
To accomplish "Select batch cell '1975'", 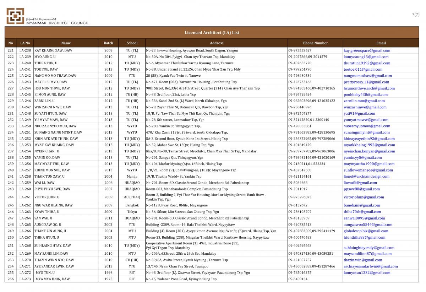I will pyautogui.click(x=108, y=279).
